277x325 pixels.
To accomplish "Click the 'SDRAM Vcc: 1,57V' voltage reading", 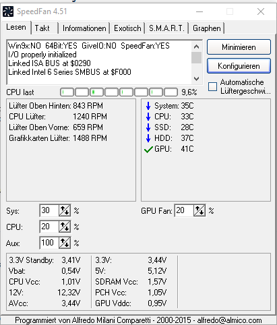I will pos(131,282).
